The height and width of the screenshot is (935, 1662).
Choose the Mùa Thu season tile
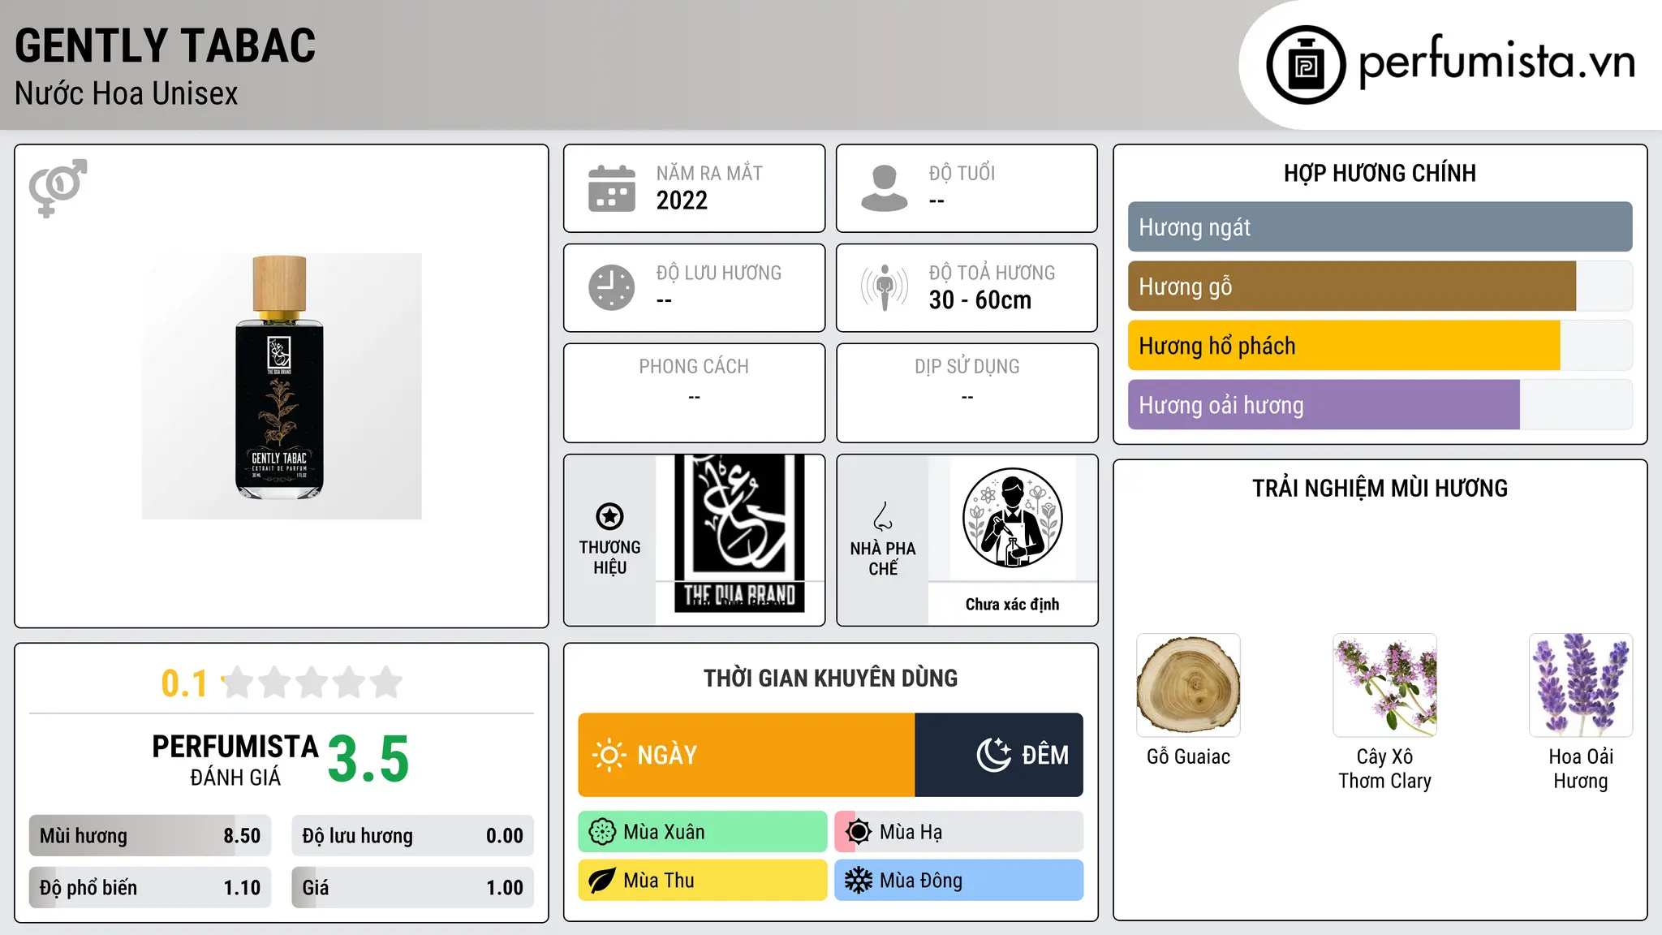pos(703,881)
